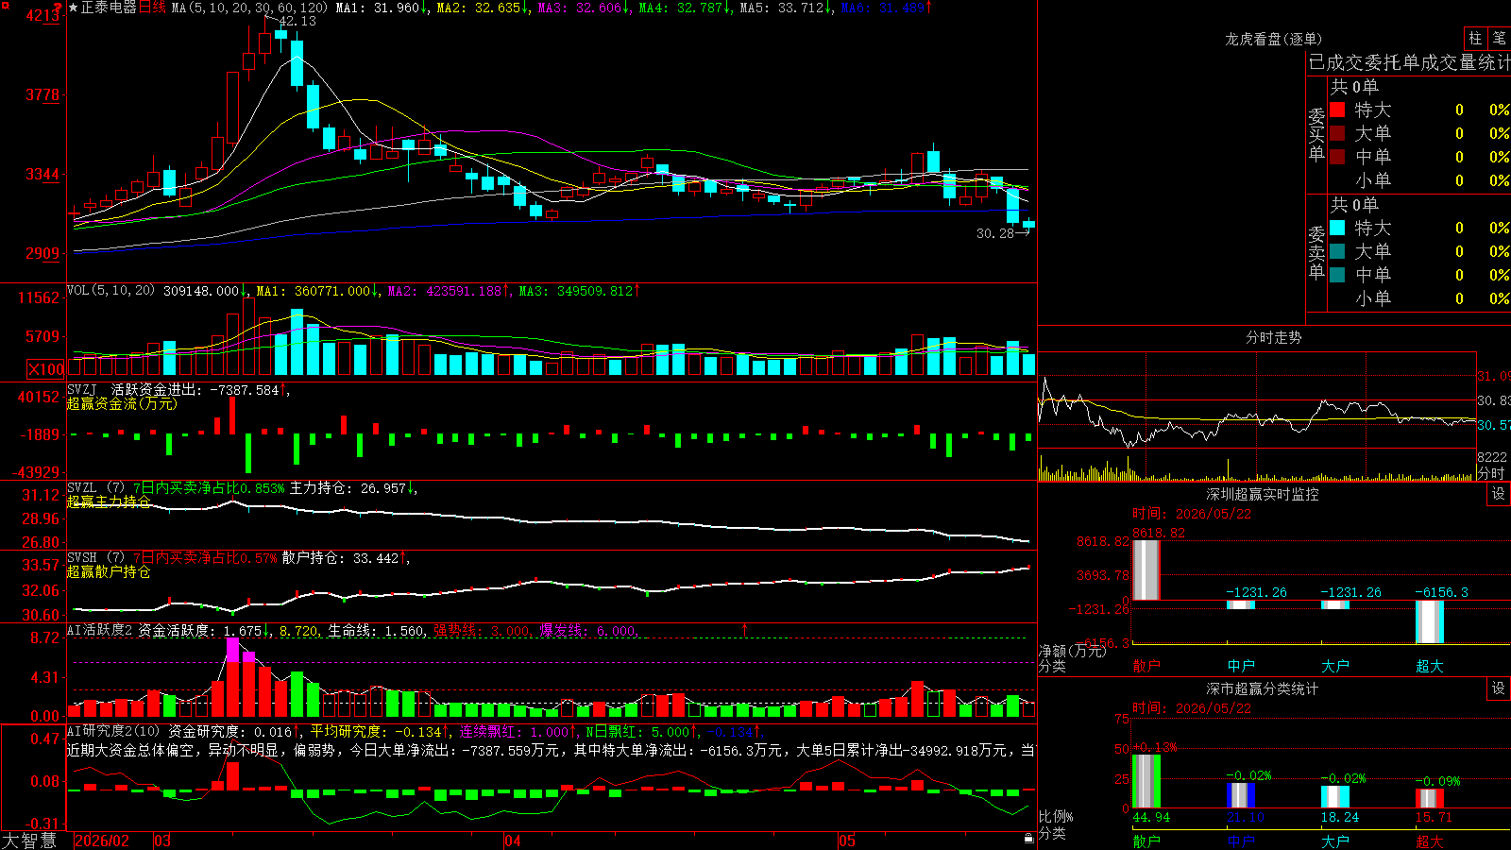1511x850 pixels.
Task: Click the 正泰电器 stock name
Action: [109, 8]
